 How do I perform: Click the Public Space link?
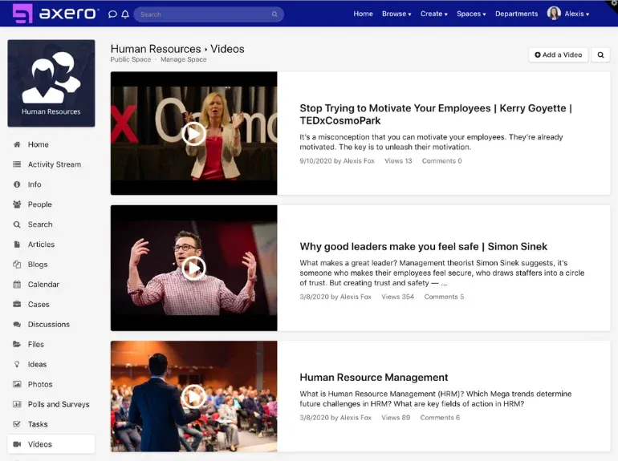click(131, 59)
